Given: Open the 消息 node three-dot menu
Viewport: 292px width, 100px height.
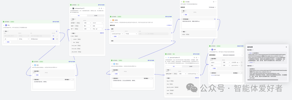Looking at the screenshot, I should tap(74, 65).
